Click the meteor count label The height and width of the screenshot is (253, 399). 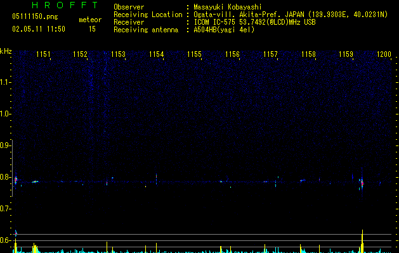pyautogui.click(x=90, y=20)
